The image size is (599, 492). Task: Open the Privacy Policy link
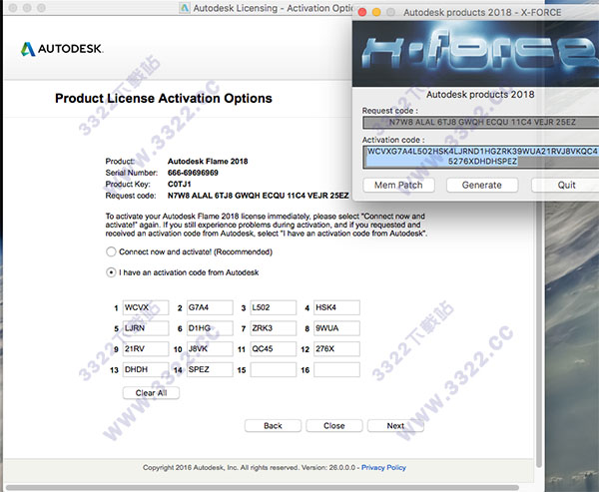click(383, 468)
